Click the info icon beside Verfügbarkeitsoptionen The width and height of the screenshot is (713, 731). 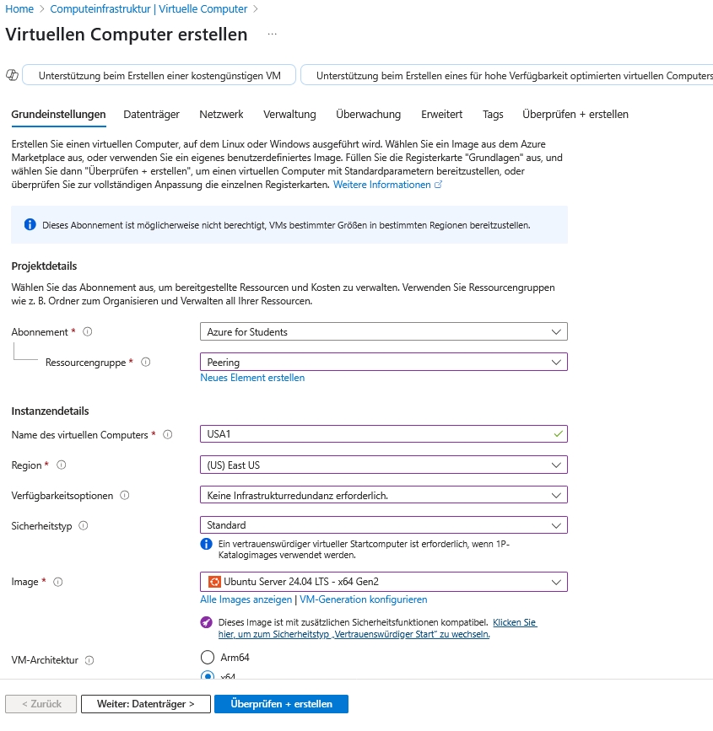click(125, 496)
